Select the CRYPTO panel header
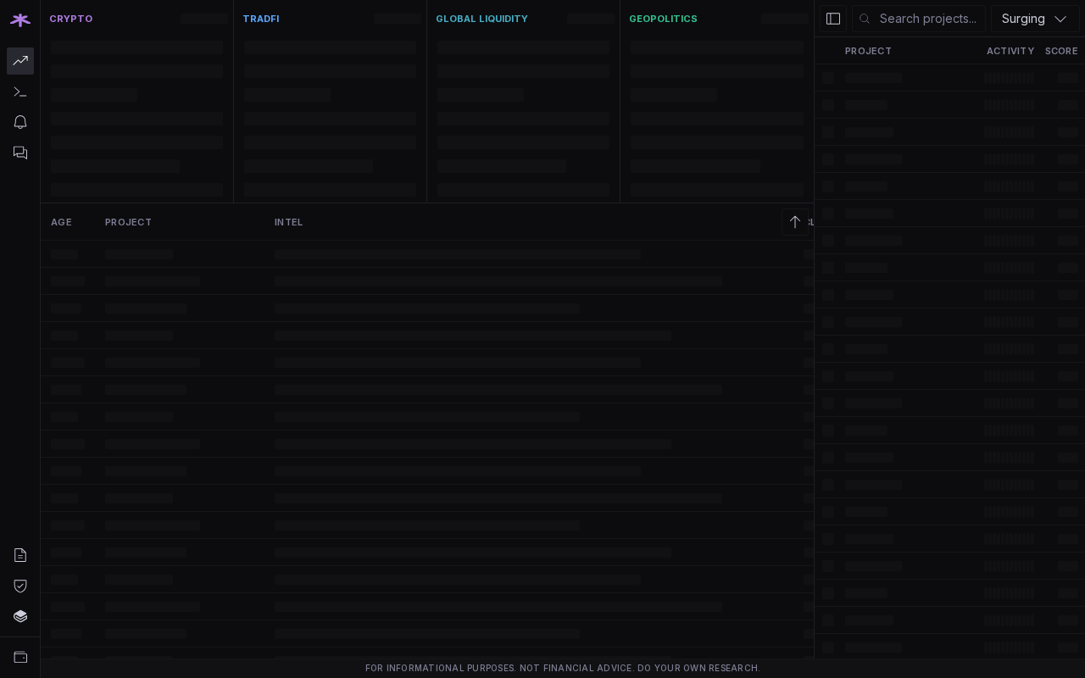The image size is (1085, 678). click(x=71, y=19)
